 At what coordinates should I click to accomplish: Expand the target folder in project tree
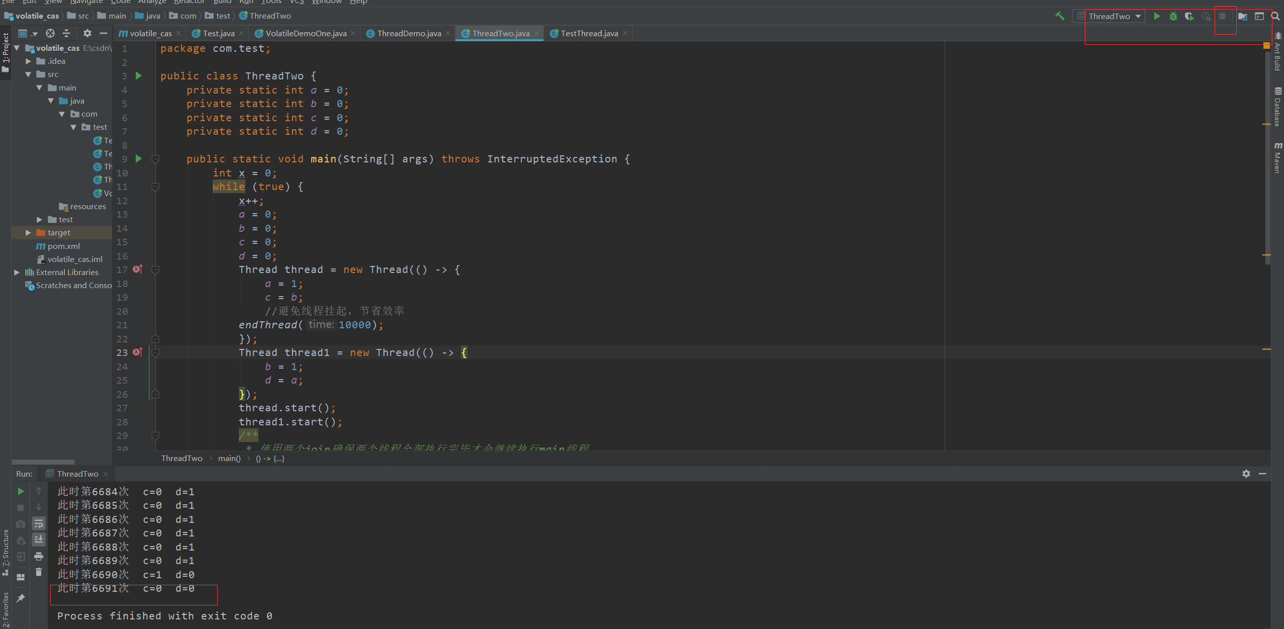coord(28,233)
